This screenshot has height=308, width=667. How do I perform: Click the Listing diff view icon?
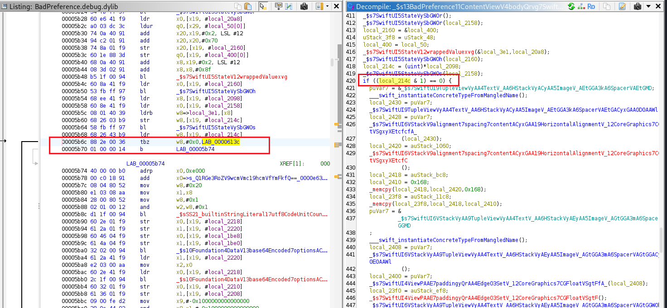[290, 6]
